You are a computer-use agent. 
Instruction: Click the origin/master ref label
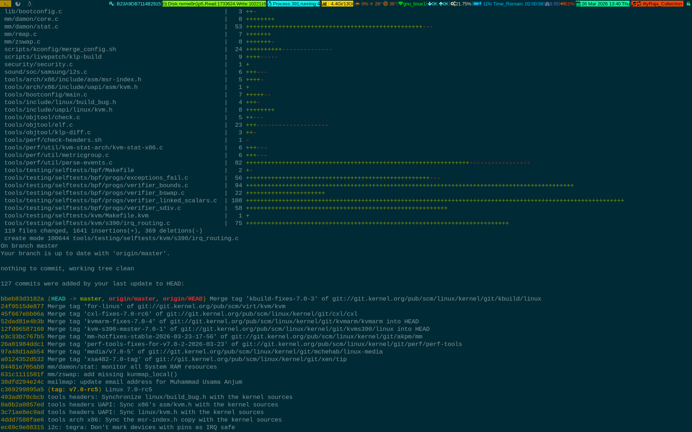point(132,299)
